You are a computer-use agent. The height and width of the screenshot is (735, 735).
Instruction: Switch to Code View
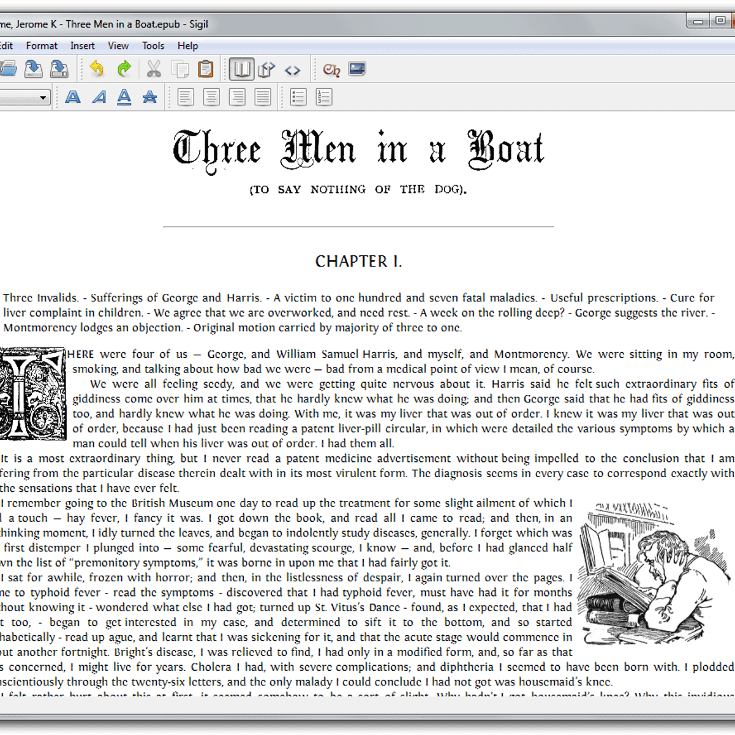(292, 70)
